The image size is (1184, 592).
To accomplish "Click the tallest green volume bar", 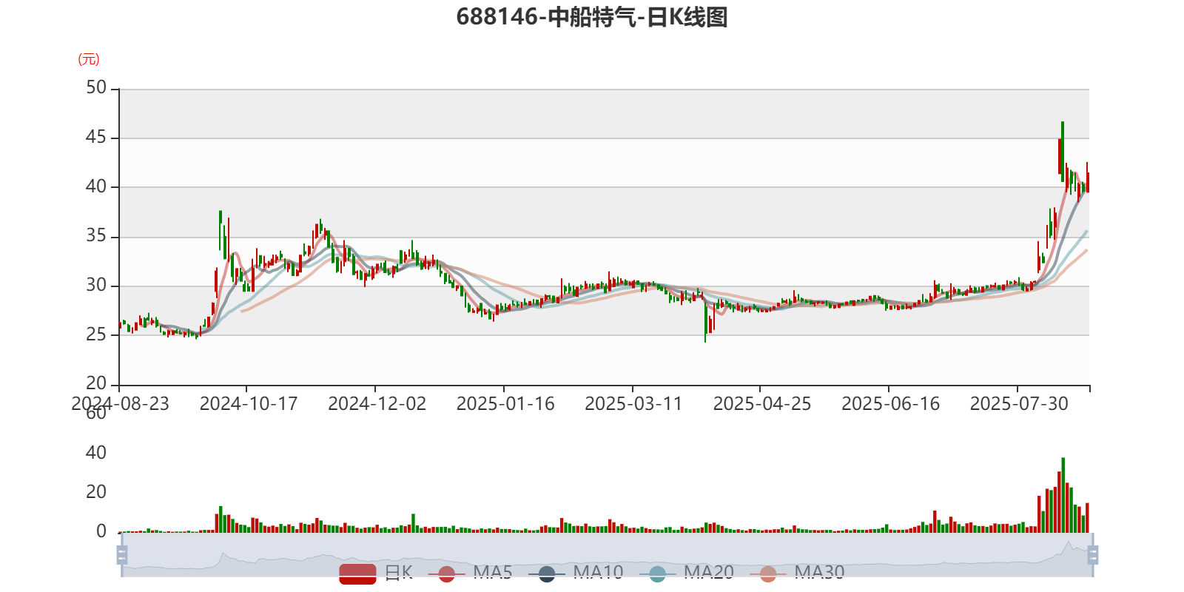I will click(x=1063, y=495).
